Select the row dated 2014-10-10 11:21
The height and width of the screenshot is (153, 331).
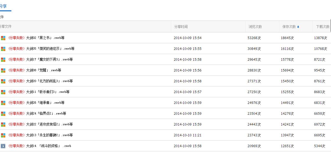point(187,135)
